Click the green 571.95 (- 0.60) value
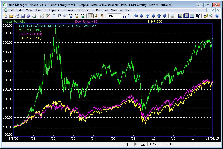Image resolution: width=223 pixels, height=149 pixels. click(30, 30)
